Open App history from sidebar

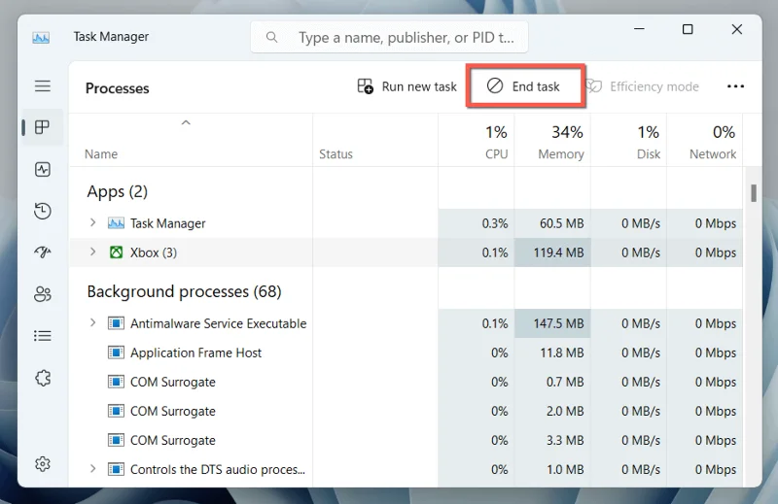43,211
